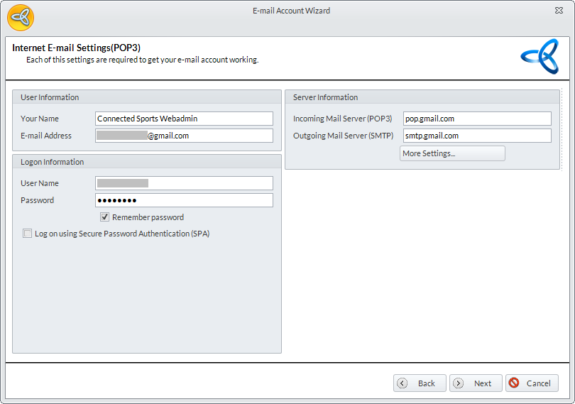Click the E-mail Address input field

click(x=184, y=136)
